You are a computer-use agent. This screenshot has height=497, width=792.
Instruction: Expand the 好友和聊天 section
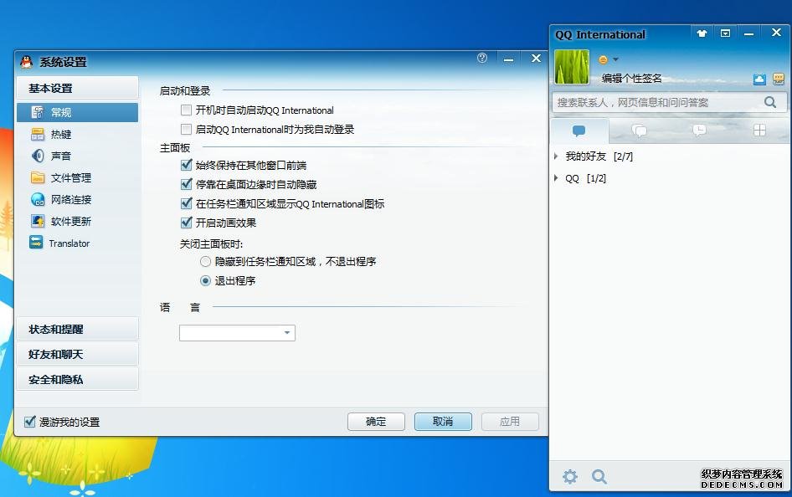[x=77, y=354]
